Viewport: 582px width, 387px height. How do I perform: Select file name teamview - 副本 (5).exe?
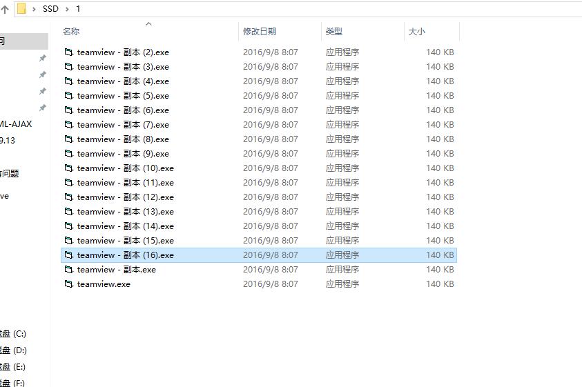pyautogui.click(x=123, y=96)
